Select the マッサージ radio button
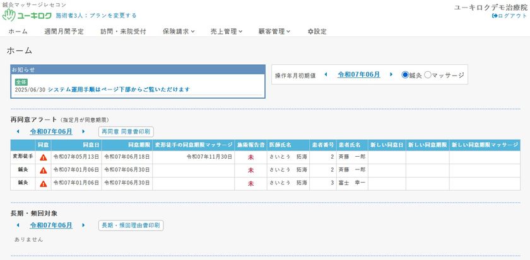 [x=428, y=74]
